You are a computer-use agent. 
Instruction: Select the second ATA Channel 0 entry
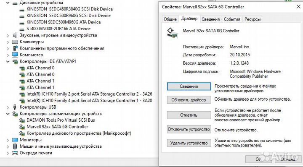(40, 75)
